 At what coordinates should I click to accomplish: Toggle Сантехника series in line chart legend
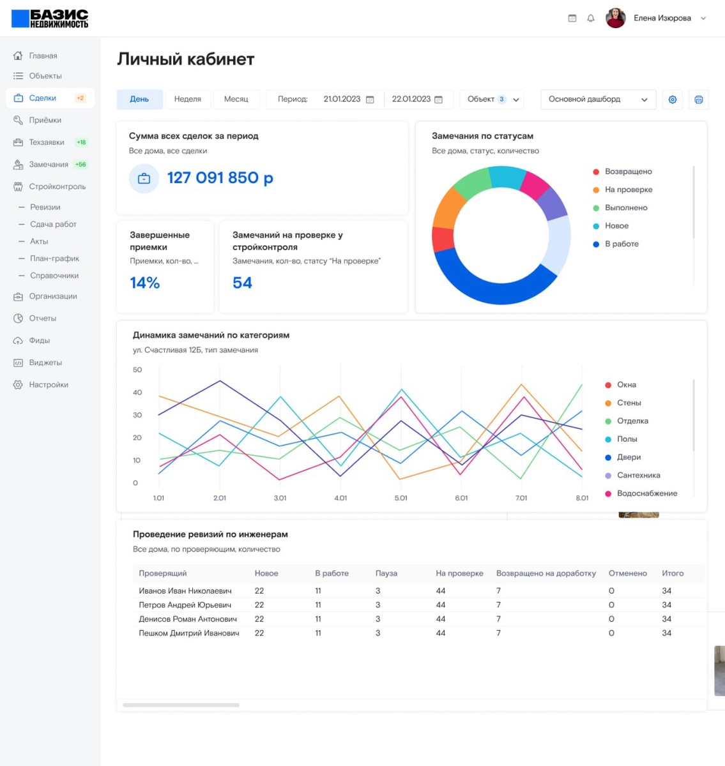tap(632, 476)
